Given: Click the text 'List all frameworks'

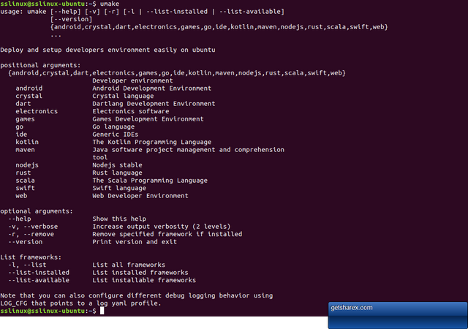Looking at the screenshot, I should [129, 265].
